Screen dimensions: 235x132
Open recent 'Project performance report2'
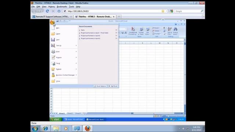point(98,38)
